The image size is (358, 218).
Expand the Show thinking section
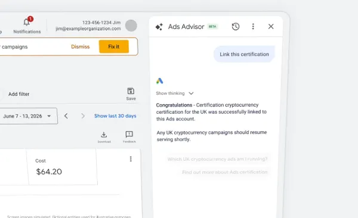pyautogui.click(x=175, y=94)
